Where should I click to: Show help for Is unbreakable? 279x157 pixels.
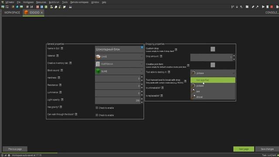[x=163, y=88]
